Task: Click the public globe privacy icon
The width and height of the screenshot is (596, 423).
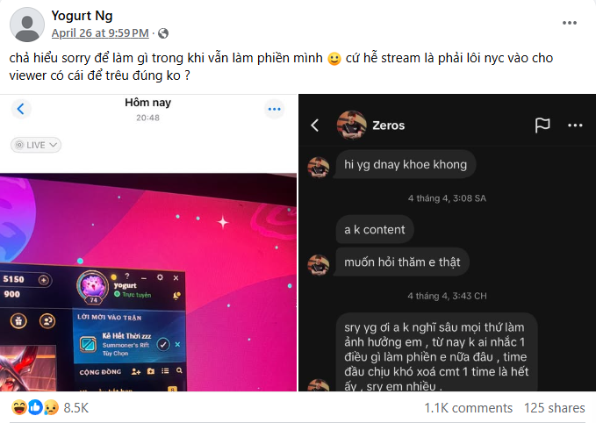Action: pyautogui.click(x=163, y=33)
